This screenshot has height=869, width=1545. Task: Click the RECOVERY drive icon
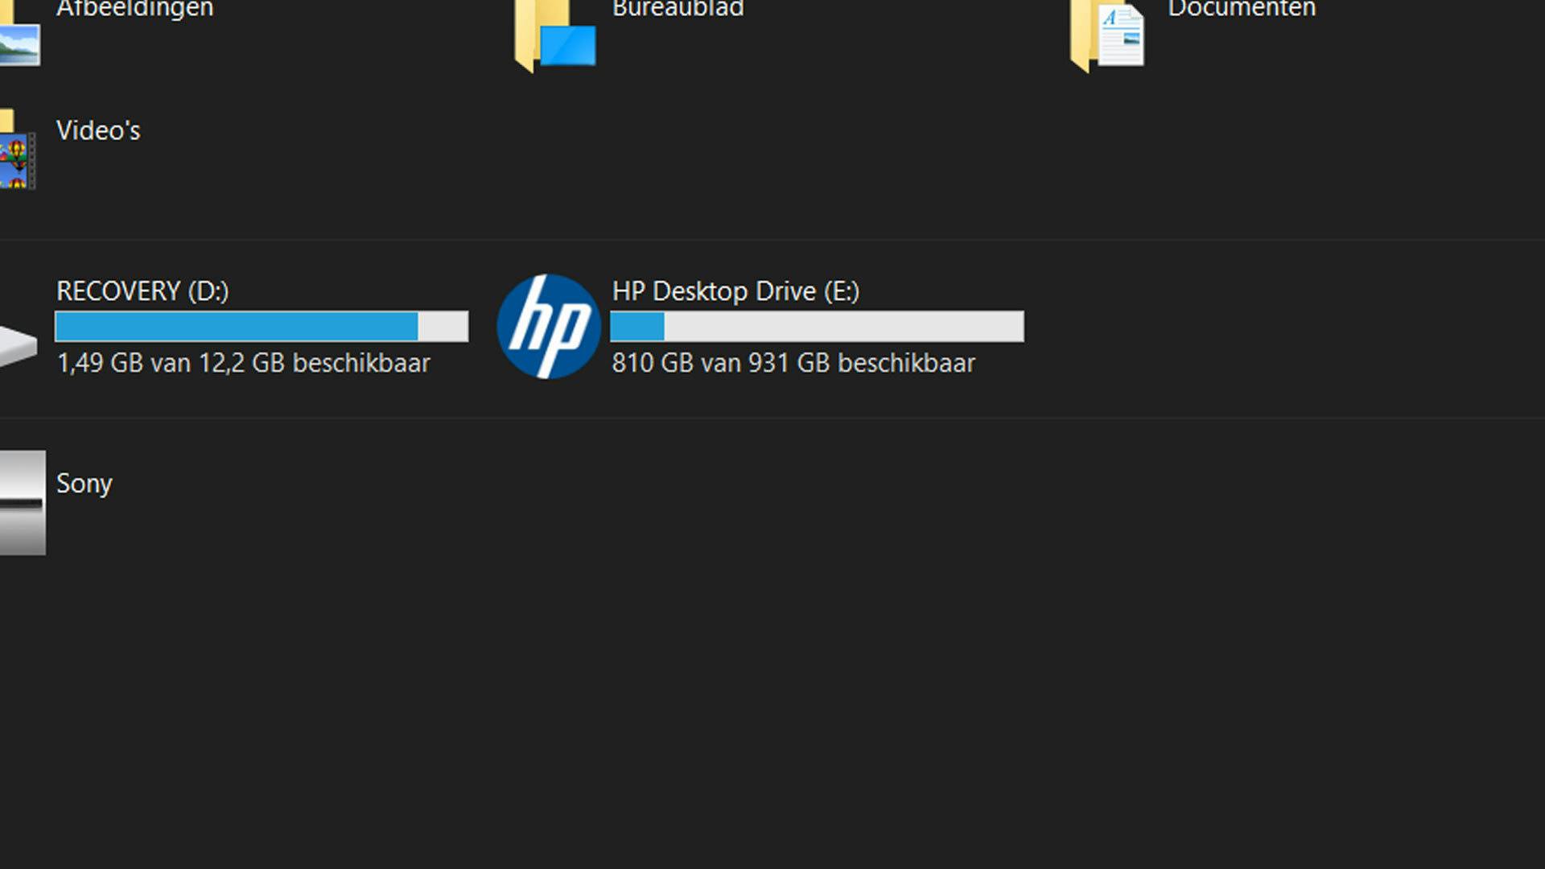[x=18, y=346]
